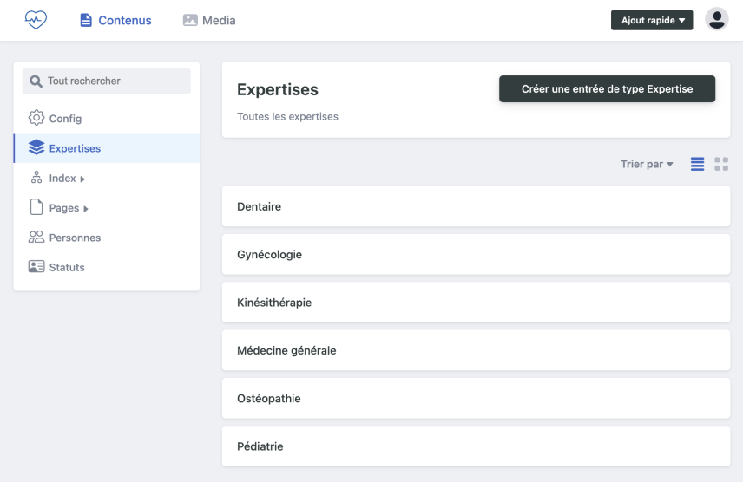Image resolution: width=743 pixels, height=482 pixels.
Task: Switch to grid view layout
Action: coord(721,164)
